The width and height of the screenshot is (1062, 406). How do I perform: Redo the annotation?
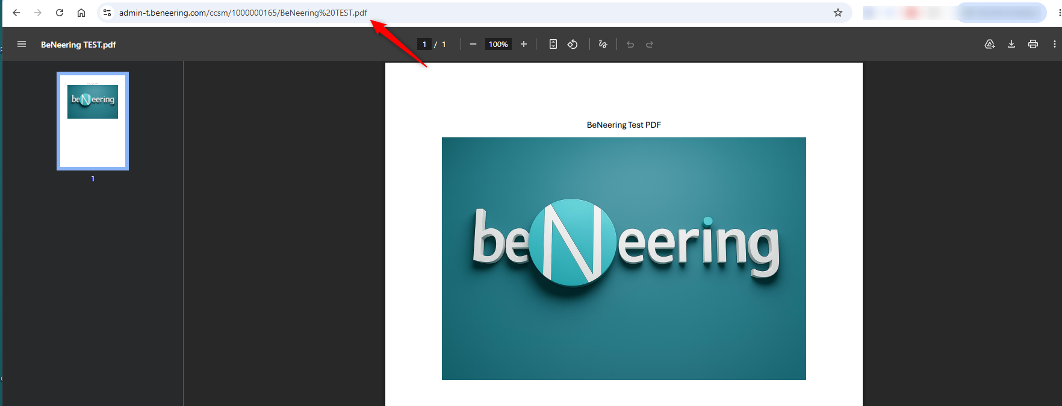(650, 44)
